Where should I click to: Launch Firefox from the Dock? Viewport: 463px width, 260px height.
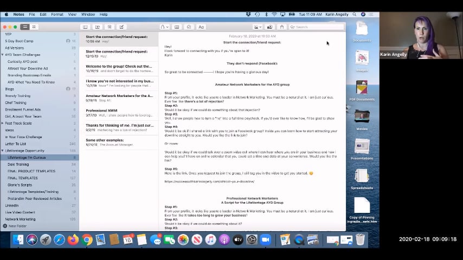coord(73,239)
